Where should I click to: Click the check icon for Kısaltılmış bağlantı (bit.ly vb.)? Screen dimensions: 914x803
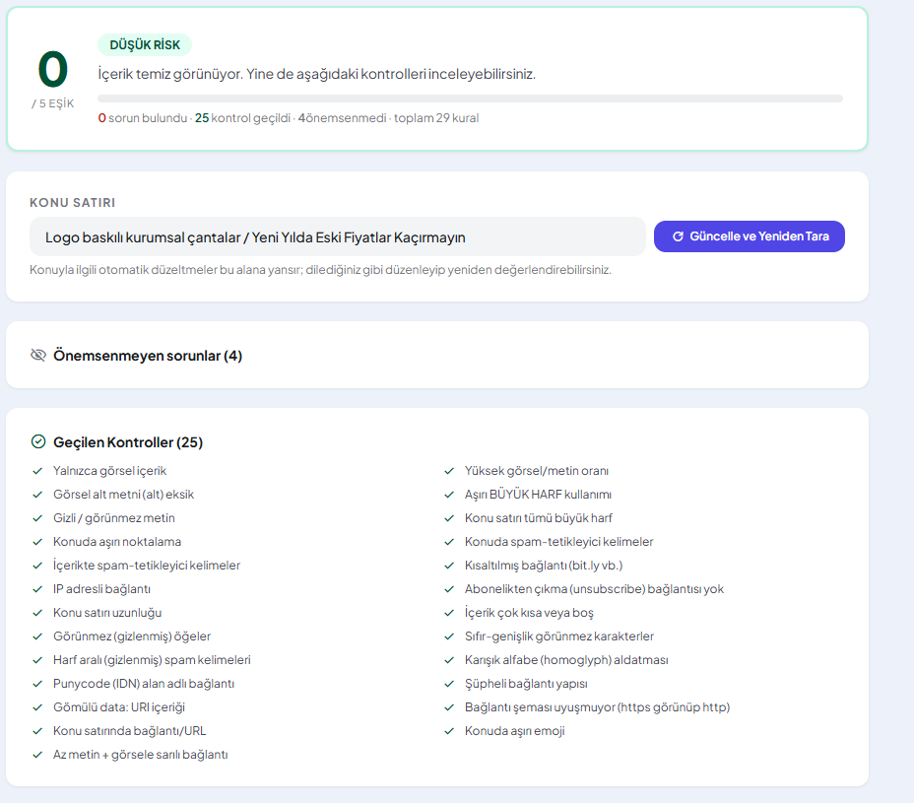449,566
